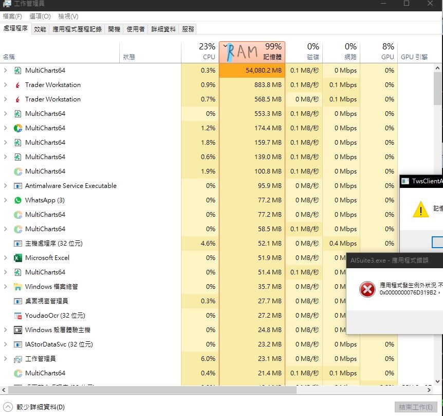Screen dimensions: 443x416
Task: Click the Antimalware Service Executable icon
Action: pos(18,186)
